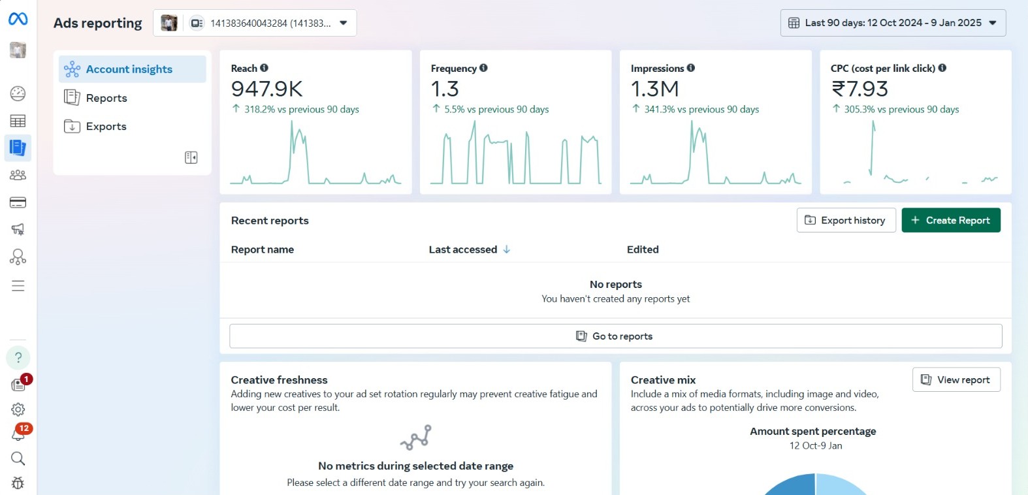Image resolution: width=1028 pixels, height=495 pixels.
Task: Open updates icon with badge 1
Action: [19, 384]
